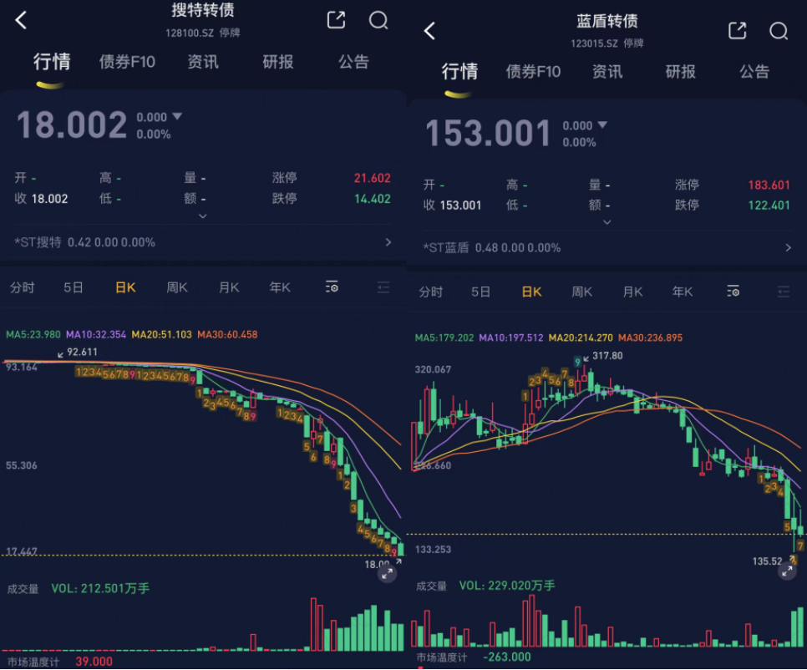The width and height of the screenshot is (807, 670).
Task: Tap 317.80 high marker on 蓝盾转债 chart
Action: 607,356
